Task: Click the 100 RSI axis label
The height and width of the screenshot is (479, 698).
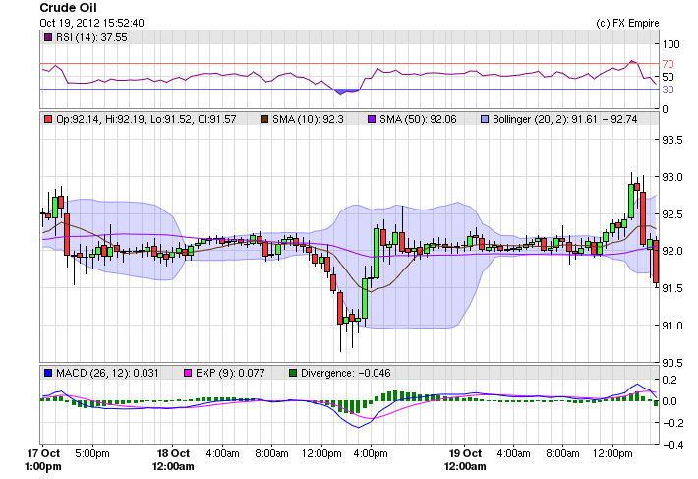Action: click(x=670, y=44)
